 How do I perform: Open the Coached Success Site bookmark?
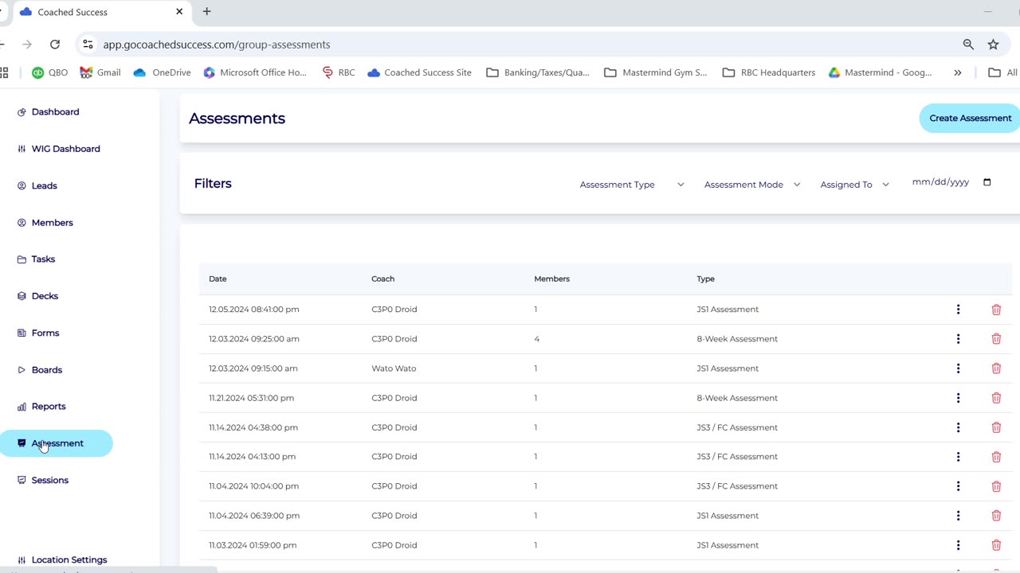coord(419,72)
